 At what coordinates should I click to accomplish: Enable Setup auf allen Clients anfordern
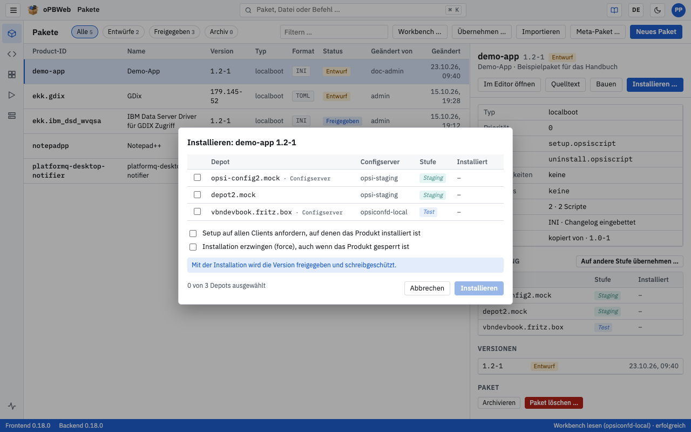[193, 233]
